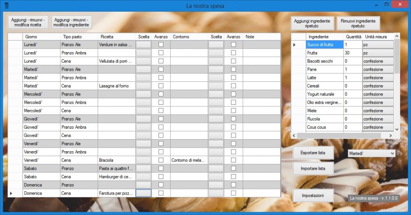Open Impostazioni settings button

(x=313, y=195)
